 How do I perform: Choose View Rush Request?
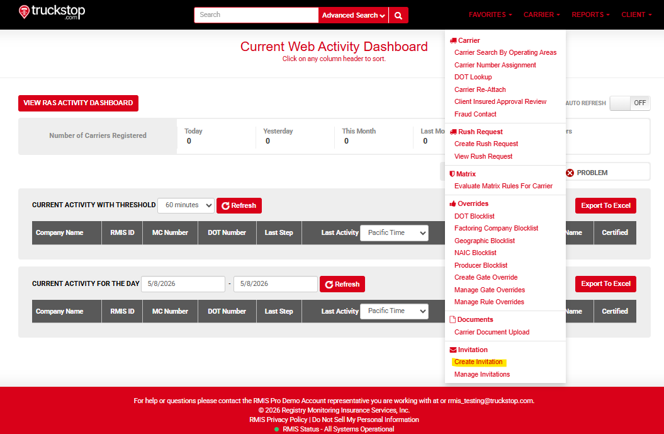click(x=483, y=156)
